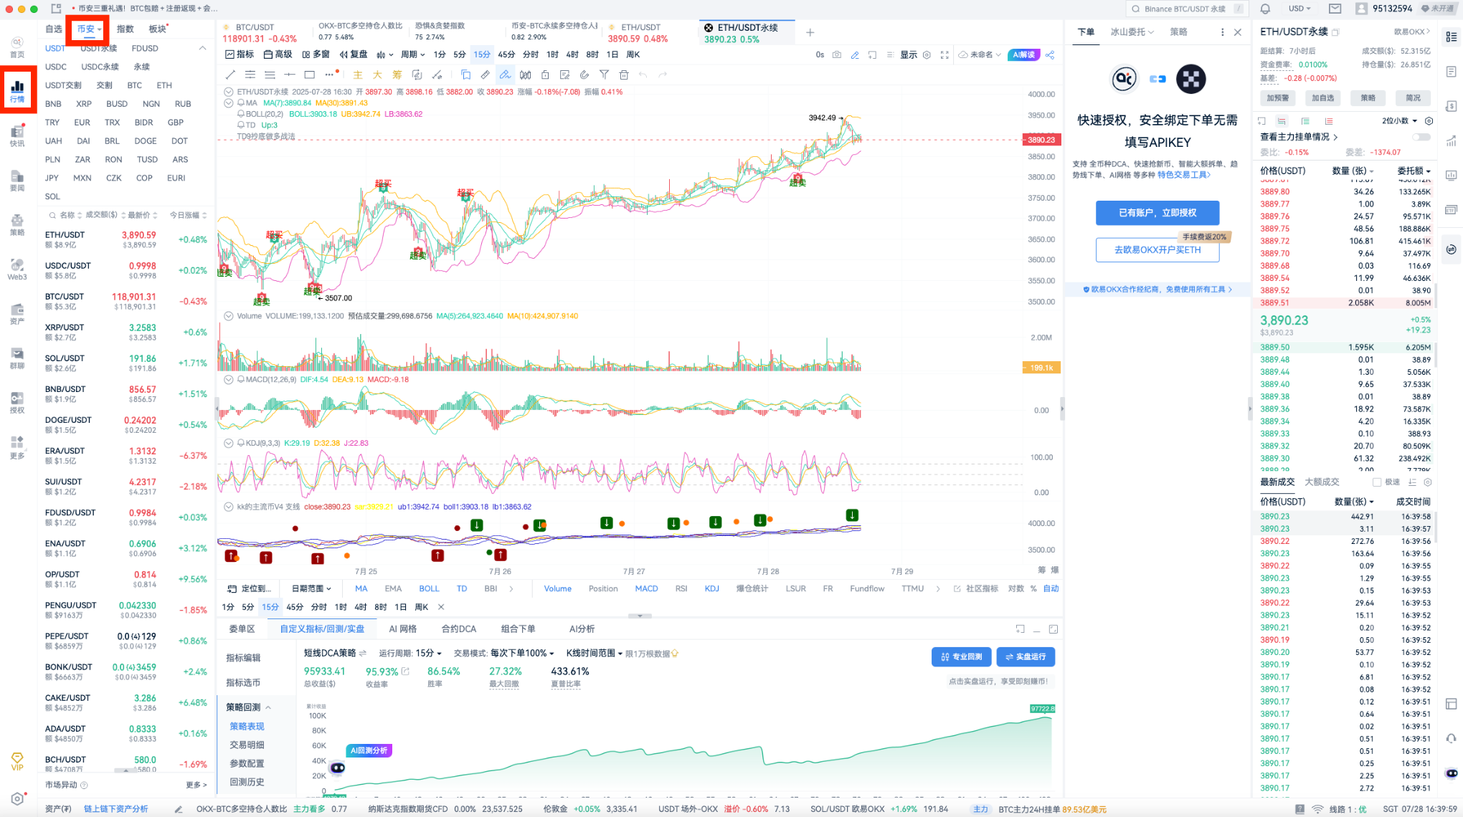Image resolution: width=1463 pixels, height=817 pixels.
Task: Open the 合约DCA tab
Action: click(x=458, y=629)
